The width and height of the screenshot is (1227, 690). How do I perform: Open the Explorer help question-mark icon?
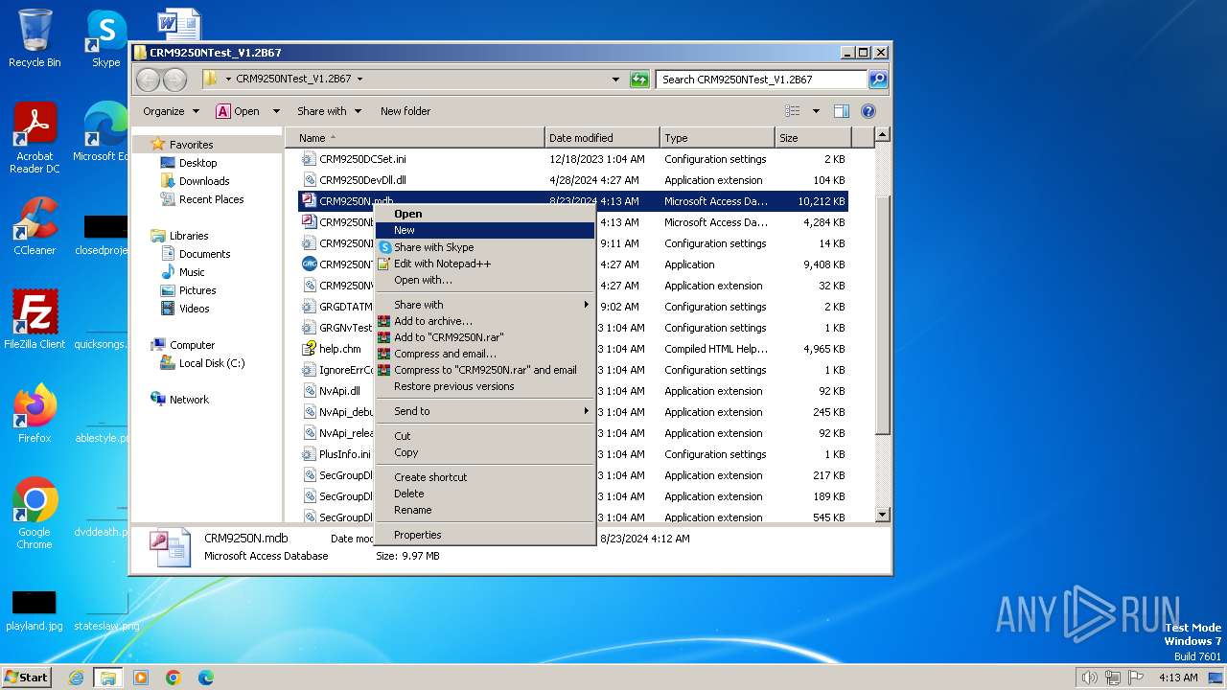pos(868,111)
